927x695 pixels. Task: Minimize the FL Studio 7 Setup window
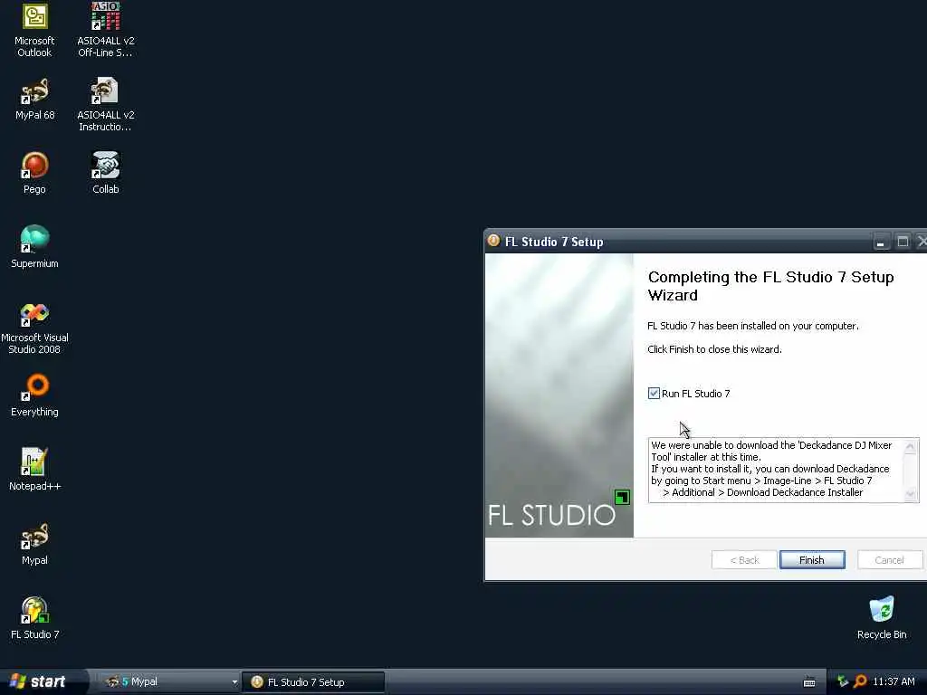click(x=881, y=242)
